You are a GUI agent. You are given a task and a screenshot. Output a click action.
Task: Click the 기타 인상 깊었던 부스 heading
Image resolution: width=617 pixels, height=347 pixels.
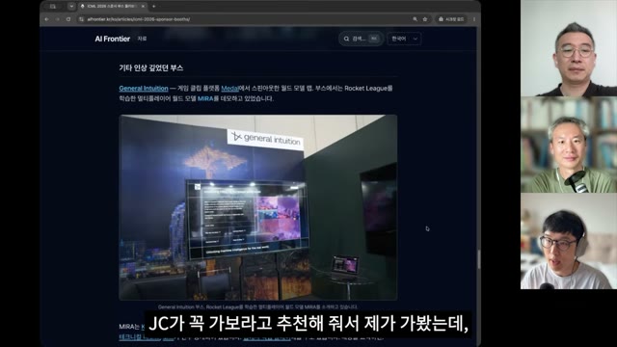151,67
